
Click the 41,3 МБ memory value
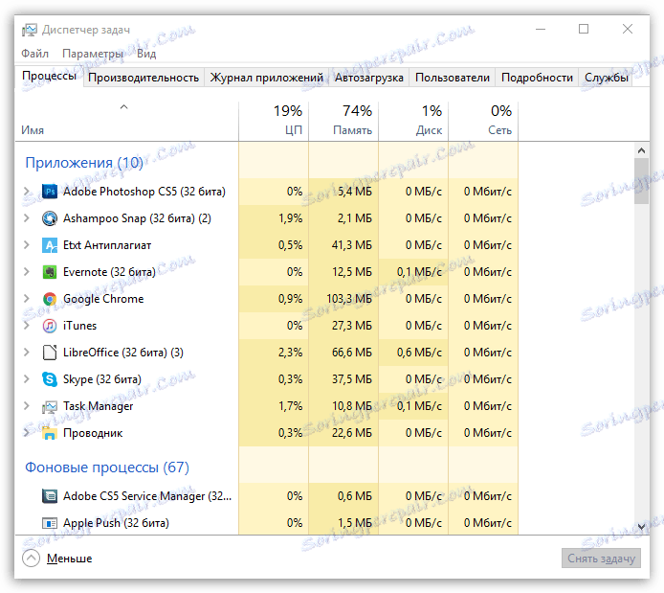coord(351,245)
